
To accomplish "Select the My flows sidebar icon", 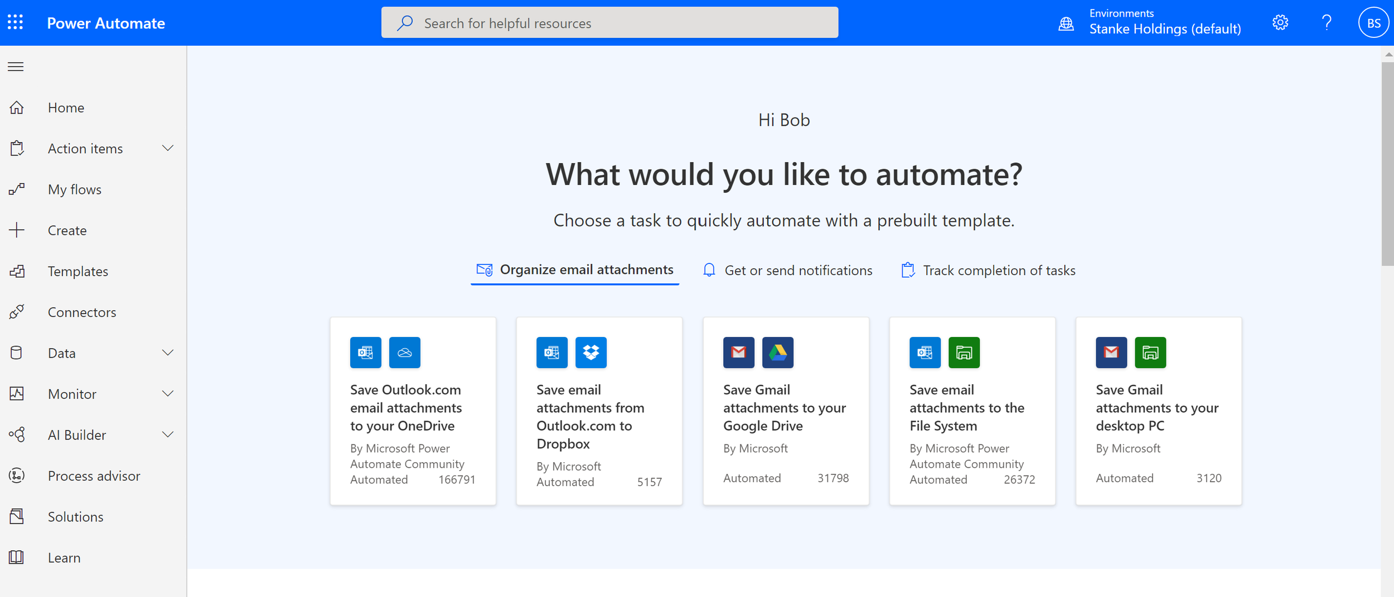I will [17, 189].
